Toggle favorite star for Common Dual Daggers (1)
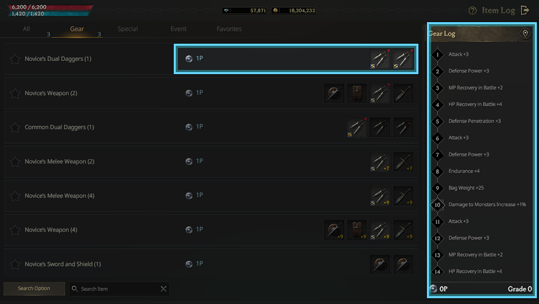Screen dimensions: 539x304 coord(15,127)
